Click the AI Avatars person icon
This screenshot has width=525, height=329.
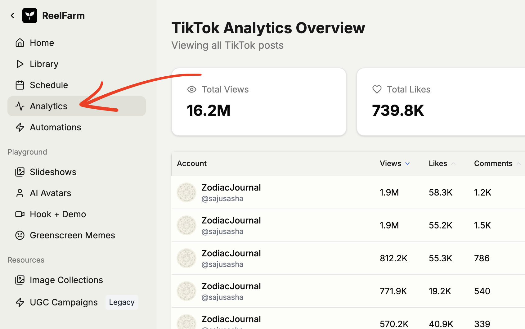[20, 193]
